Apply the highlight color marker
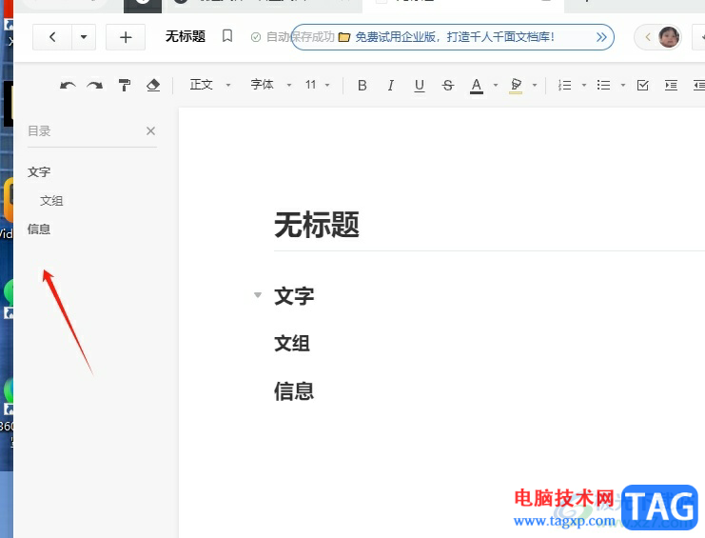The width and height of the screenshot is (705, 538). [x=516, y=86]
